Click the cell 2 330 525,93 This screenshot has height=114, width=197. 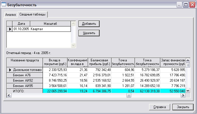(55, 70)
